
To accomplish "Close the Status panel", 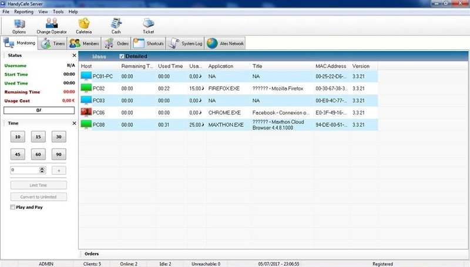I will click(75, 55).
